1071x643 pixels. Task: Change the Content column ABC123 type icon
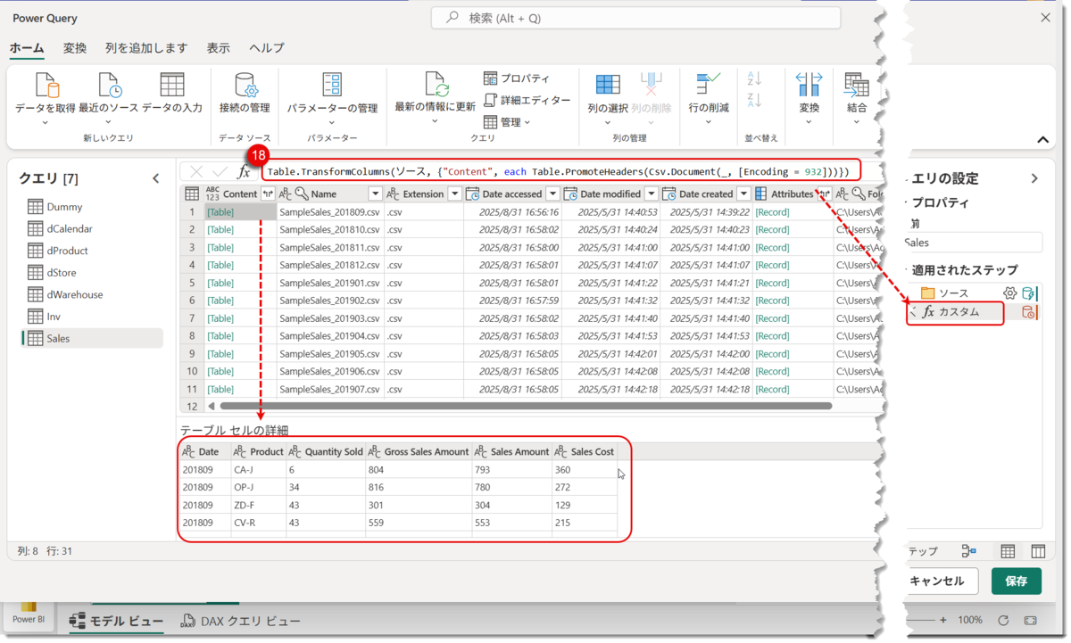212,194
